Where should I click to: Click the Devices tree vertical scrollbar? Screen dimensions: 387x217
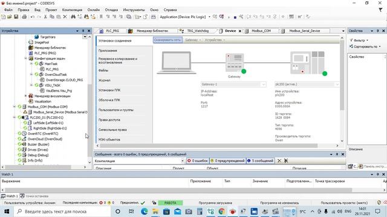click(x=89, y=121)
